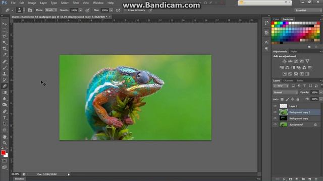Select the Pen tool
The image size is (323, 181).
[x=5, y=112]
